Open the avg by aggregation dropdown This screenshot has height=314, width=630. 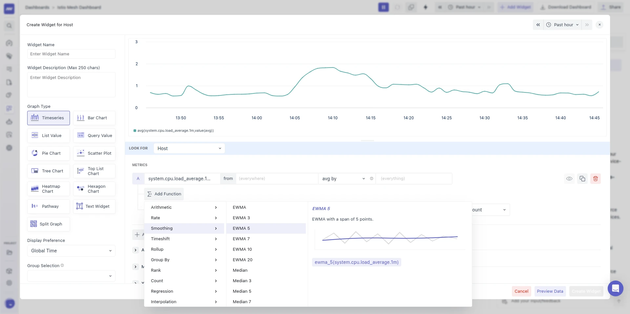coord(344,179)
